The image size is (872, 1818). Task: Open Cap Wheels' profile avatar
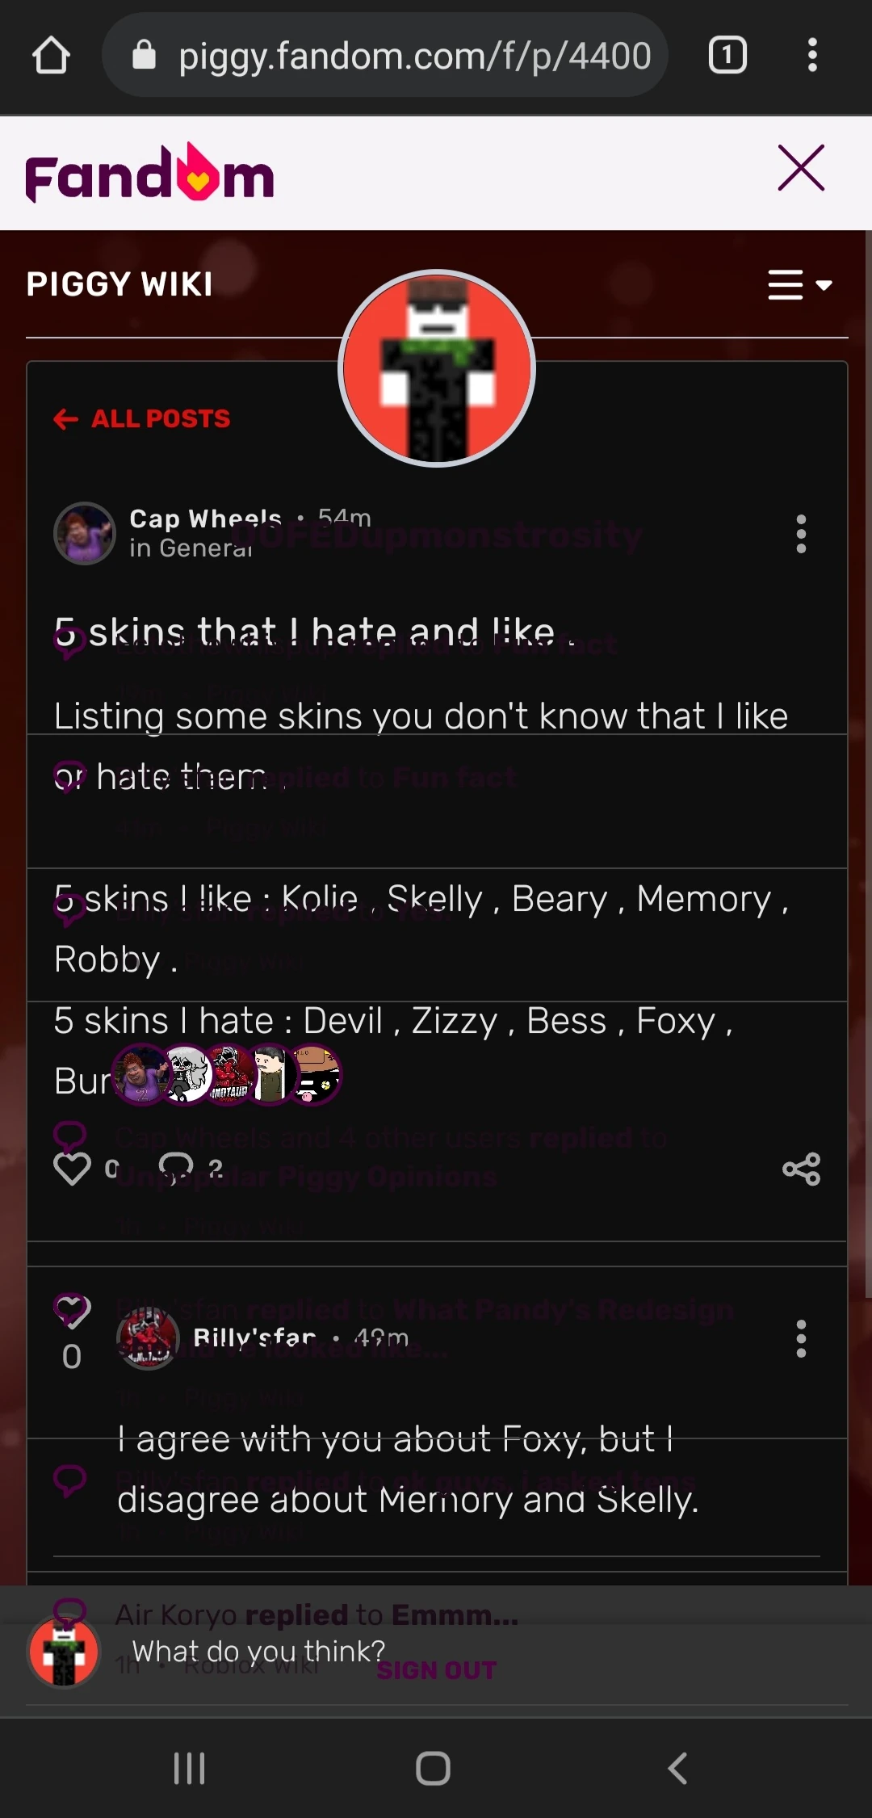(84, 533)
